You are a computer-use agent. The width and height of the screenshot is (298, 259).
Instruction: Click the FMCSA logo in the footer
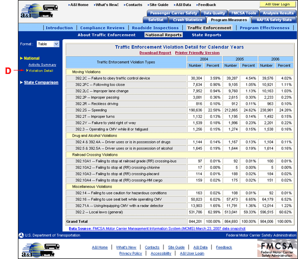click(x=277, y=249)
